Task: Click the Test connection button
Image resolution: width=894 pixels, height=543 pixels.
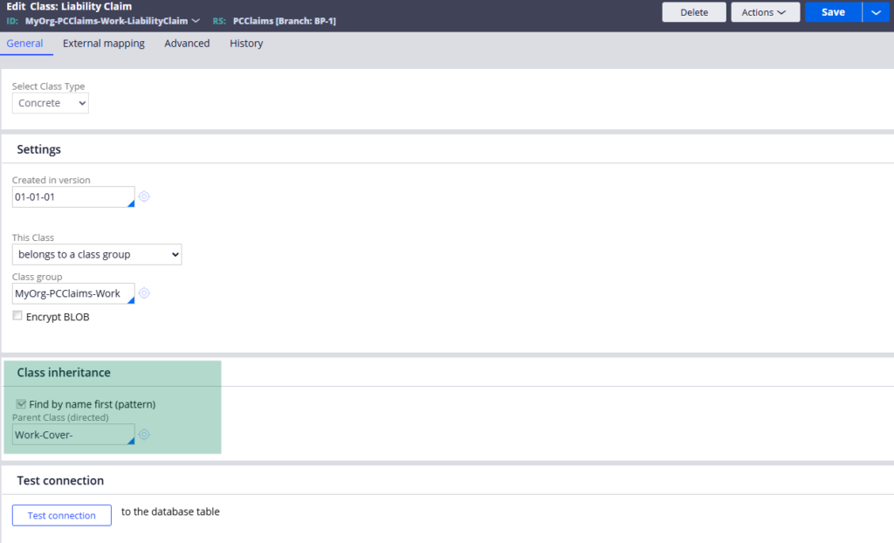Action: coord(62,515)
